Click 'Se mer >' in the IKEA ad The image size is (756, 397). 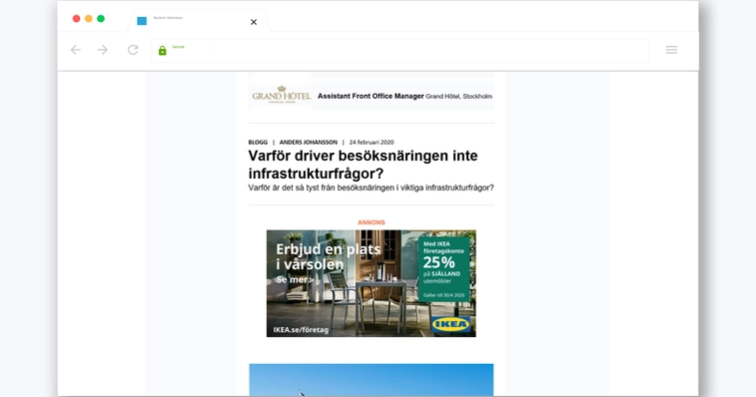click(295, 279)
